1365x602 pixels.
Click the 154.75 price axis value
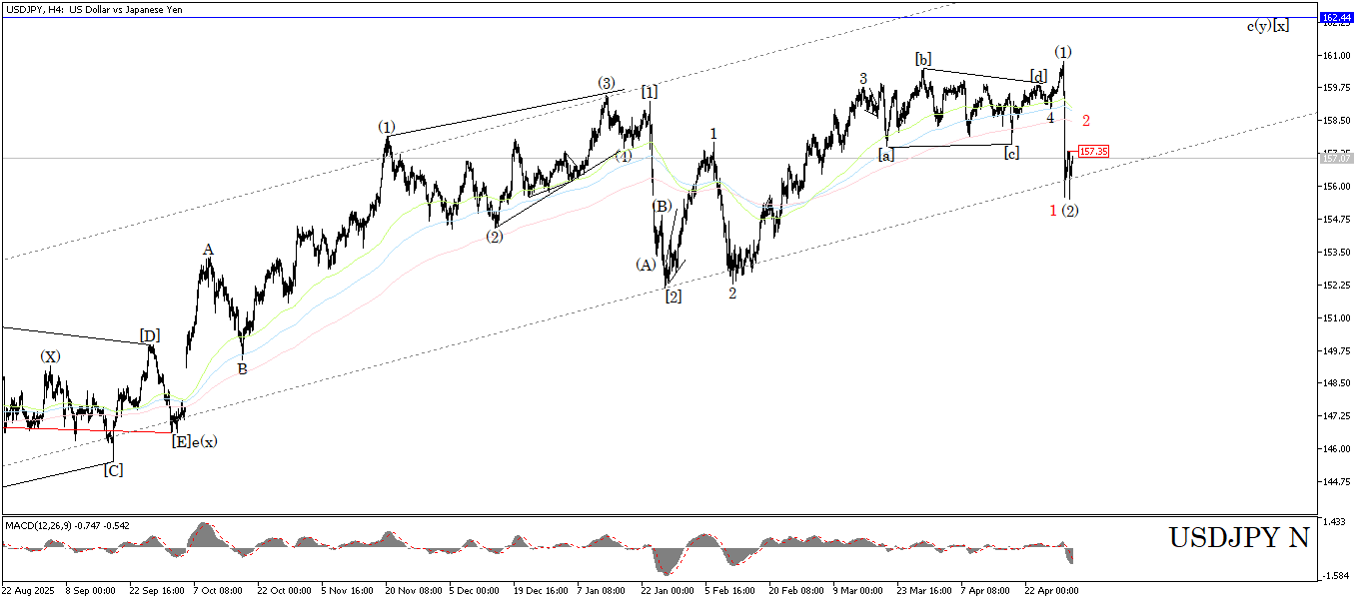point(1335,220)
